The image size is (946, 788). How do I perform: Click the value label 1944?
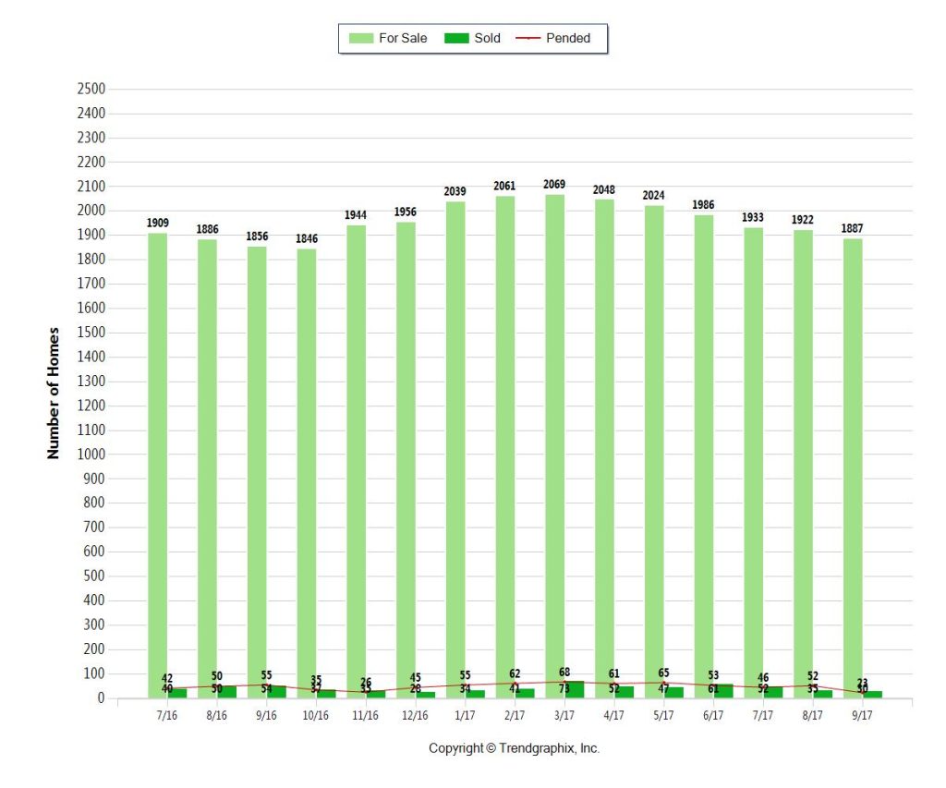pyautogui.click(x=356, y=215)
